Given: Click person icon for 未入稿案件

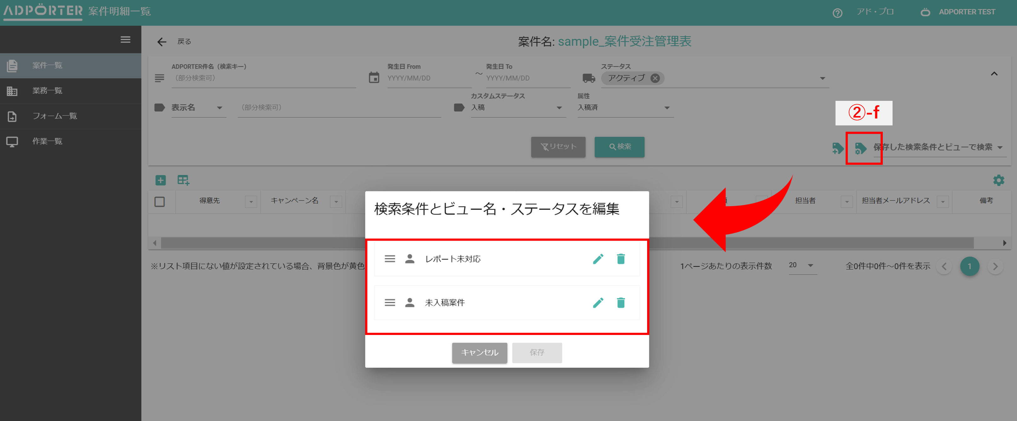Looking at the screenshot, I should click(x=410, y=303).
